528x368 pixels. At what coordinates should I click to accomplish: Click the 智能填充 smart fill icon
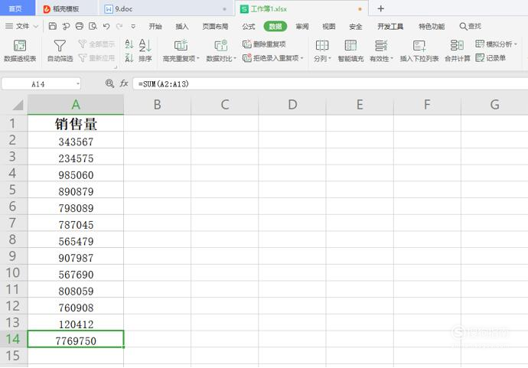pos(350,45)
